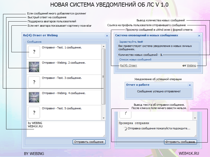210x157 pixels.
Task: Click the text 'Отправил - Webing. 2 сообщение.'
Action: coord(64,63)
